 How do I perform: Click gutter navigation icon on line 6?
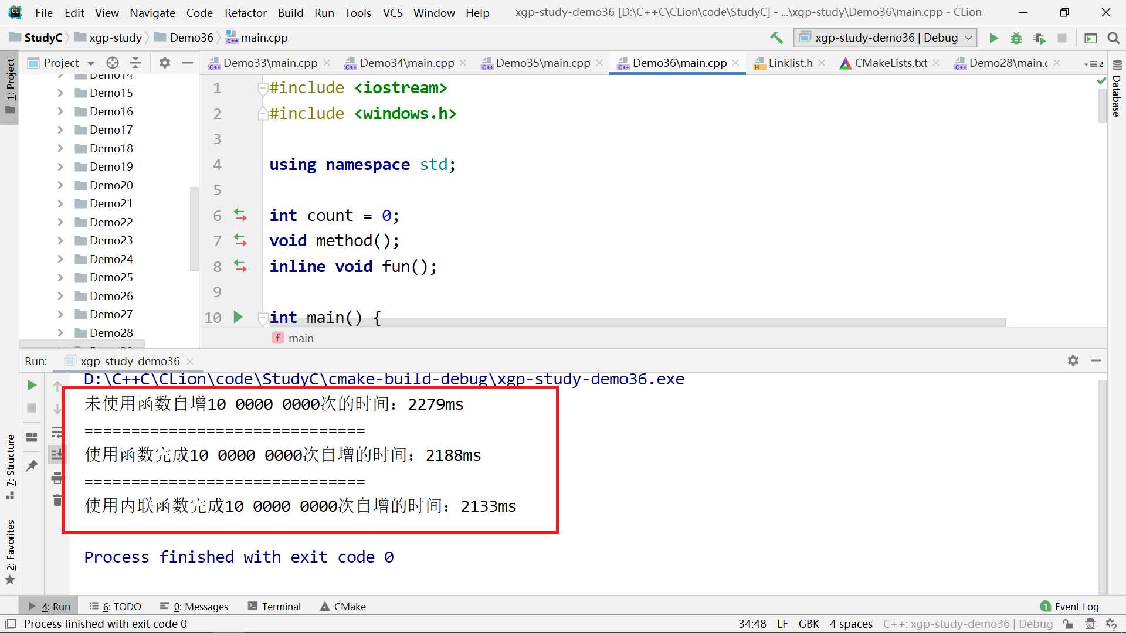pyautogui.click(x=240, y=215)
